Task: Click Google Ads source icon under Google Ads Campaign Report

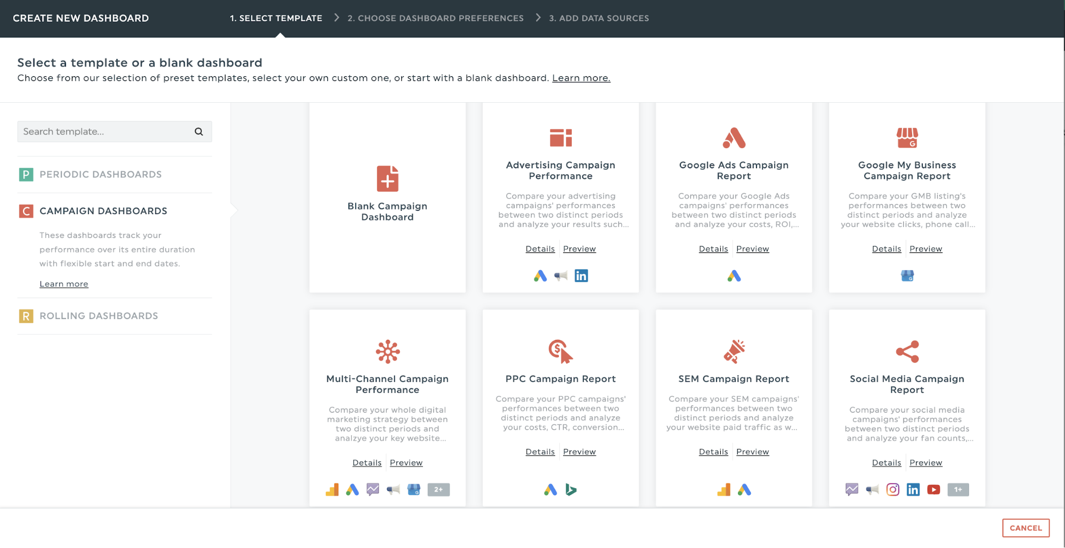Action: [734, 276]
